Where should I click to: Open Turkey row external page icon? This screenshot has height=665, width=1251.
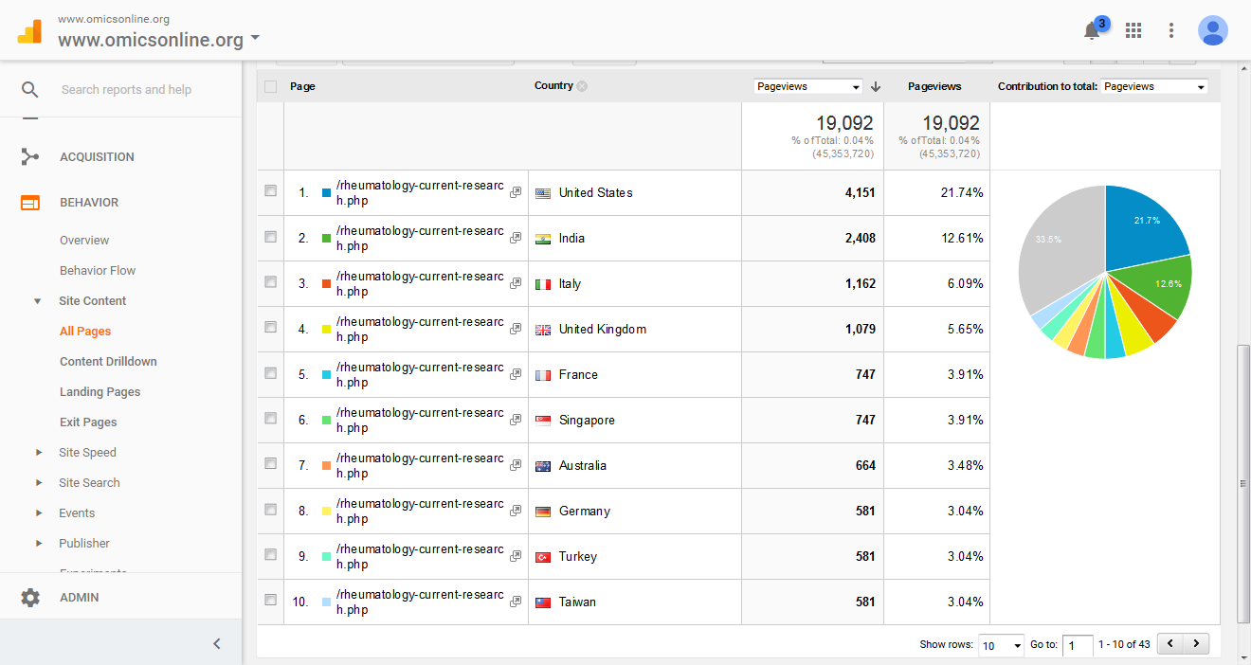tap(516, 556)
